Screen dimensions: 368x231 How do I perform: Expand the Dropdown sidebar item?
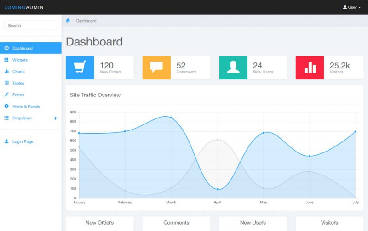point(22,118)
